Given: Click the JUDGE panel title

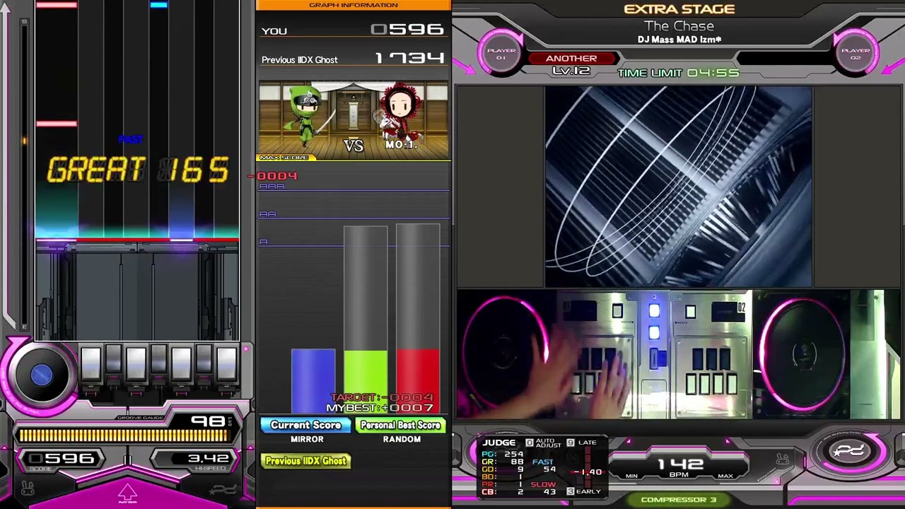Looking at the screenshot, I should (499, 443).
